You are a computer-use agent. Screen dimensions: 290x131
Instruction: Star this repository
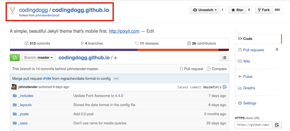point(237,10)
